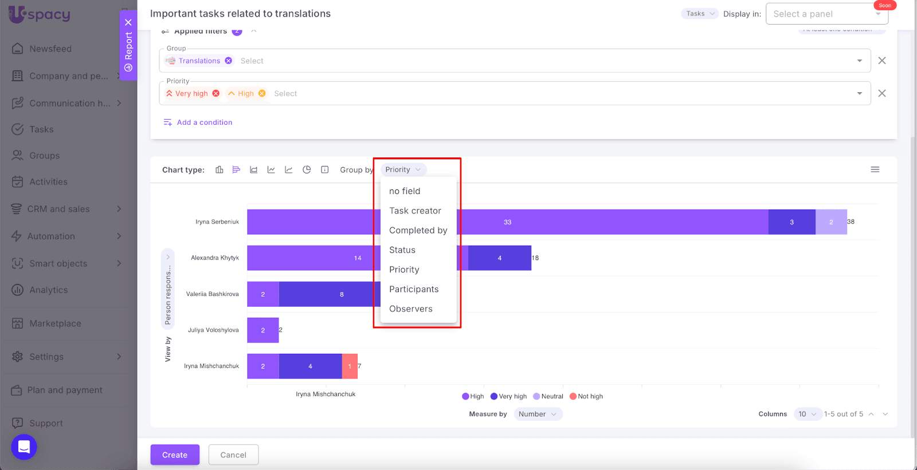Toggle the Neutral legend series
The height and width of the screenshot is (470, 917).
coord(548,396)
